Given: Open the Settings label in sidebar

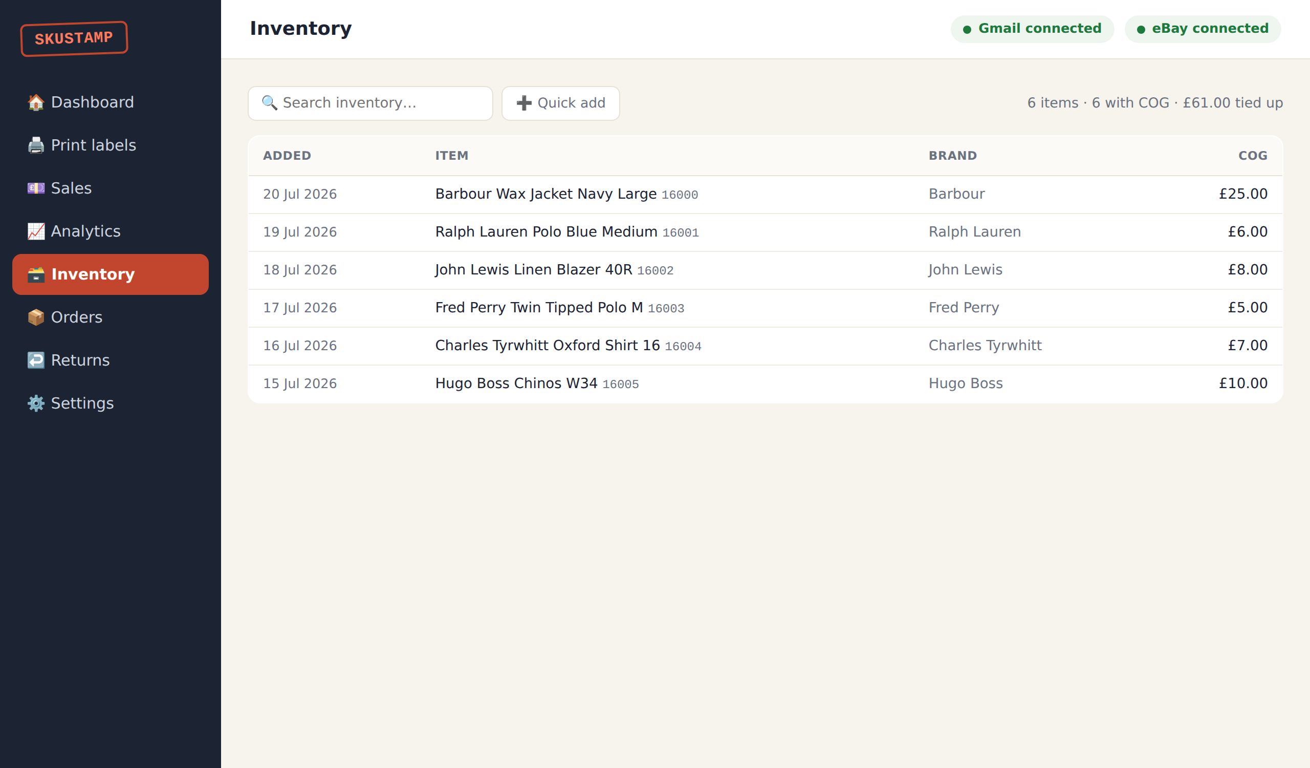Looking at the screenshot, I should 82,403.
